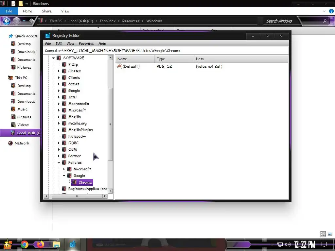Viewport: 335px width, 251px height.
Task: Click Local Disk (C:) breadcrumb
Action: [x=80, y=21]
